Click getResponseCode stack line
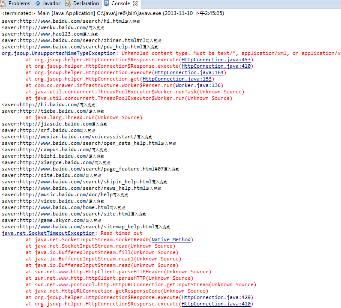The image size is (341, 308). click(x=117, y=291)
